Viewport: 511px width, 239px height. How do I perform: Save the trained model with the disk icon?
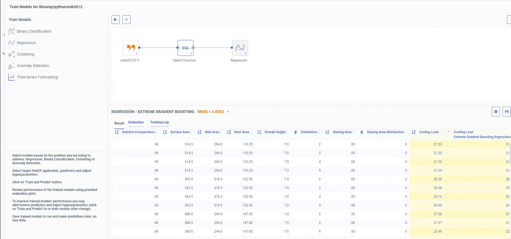point(506,112)
